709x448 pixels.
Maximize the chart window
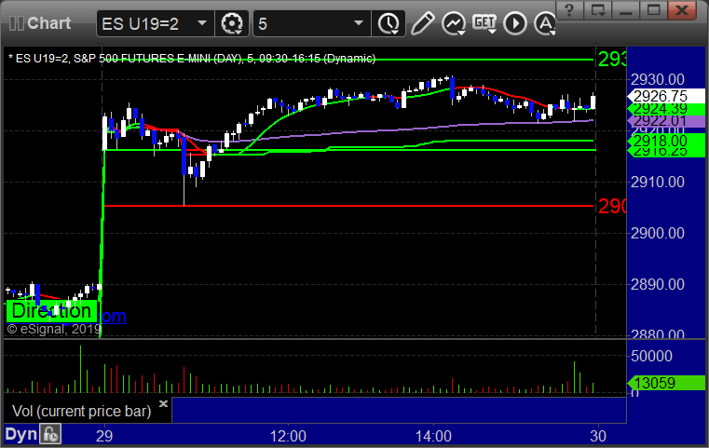click(x=653, y=9)
